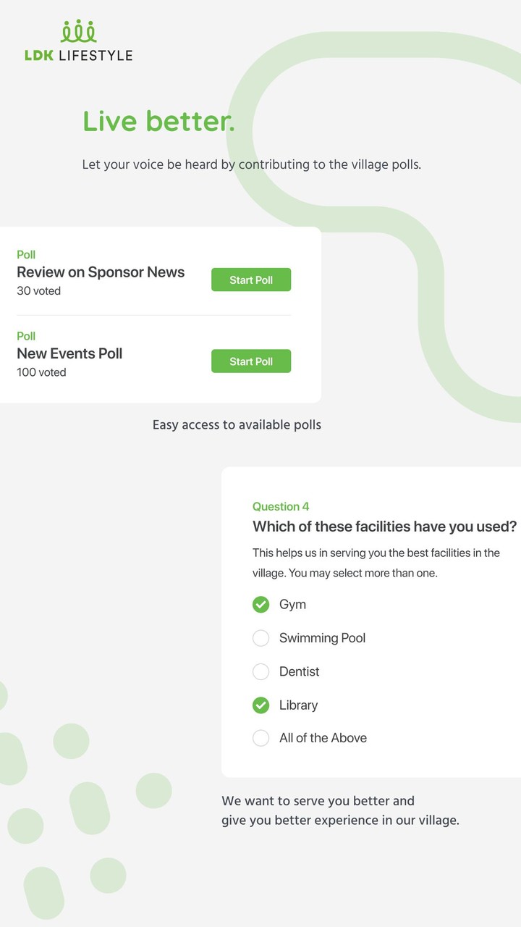Start the New Events Poll
The width and height of the screenshot is (521, 927).
(x=251, y=361)
